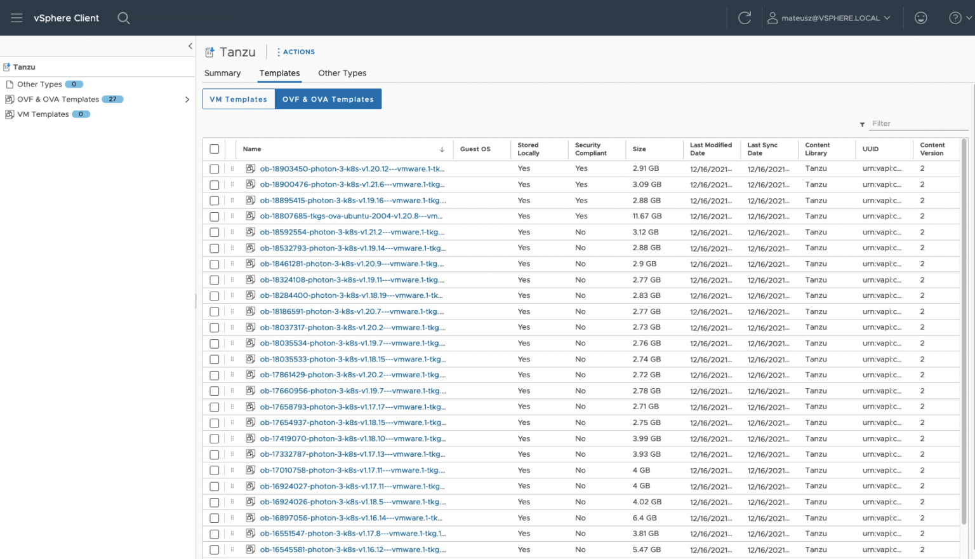Image resolution: width=975 pixels, height=559 pixels.
Task: Switch to the Summary tab
Action: pyautogui.click(x=222, y=73)
